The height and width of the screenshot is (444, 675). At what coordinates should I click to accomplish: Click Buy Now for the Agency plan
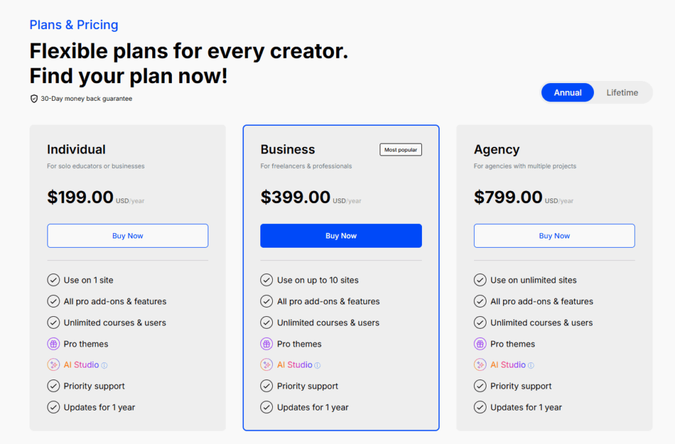(554, 236)
